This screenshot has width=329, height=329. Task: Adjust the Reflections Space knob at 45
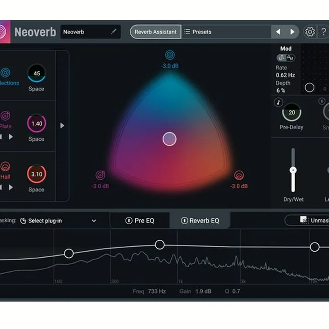click(x=37, y=73)
